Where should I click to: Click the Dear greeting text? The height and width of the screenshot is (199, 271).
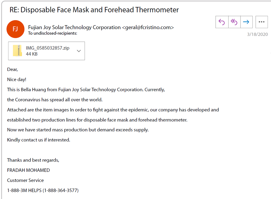[12, 69]
